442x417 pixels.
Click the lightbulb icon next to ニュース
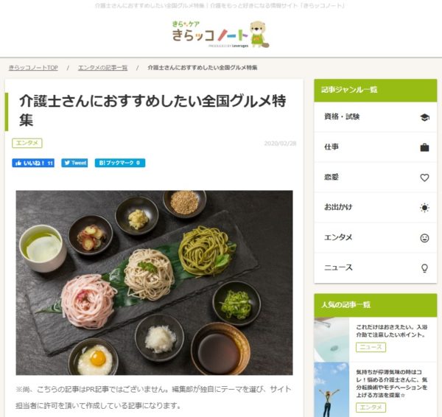(424, 268)
